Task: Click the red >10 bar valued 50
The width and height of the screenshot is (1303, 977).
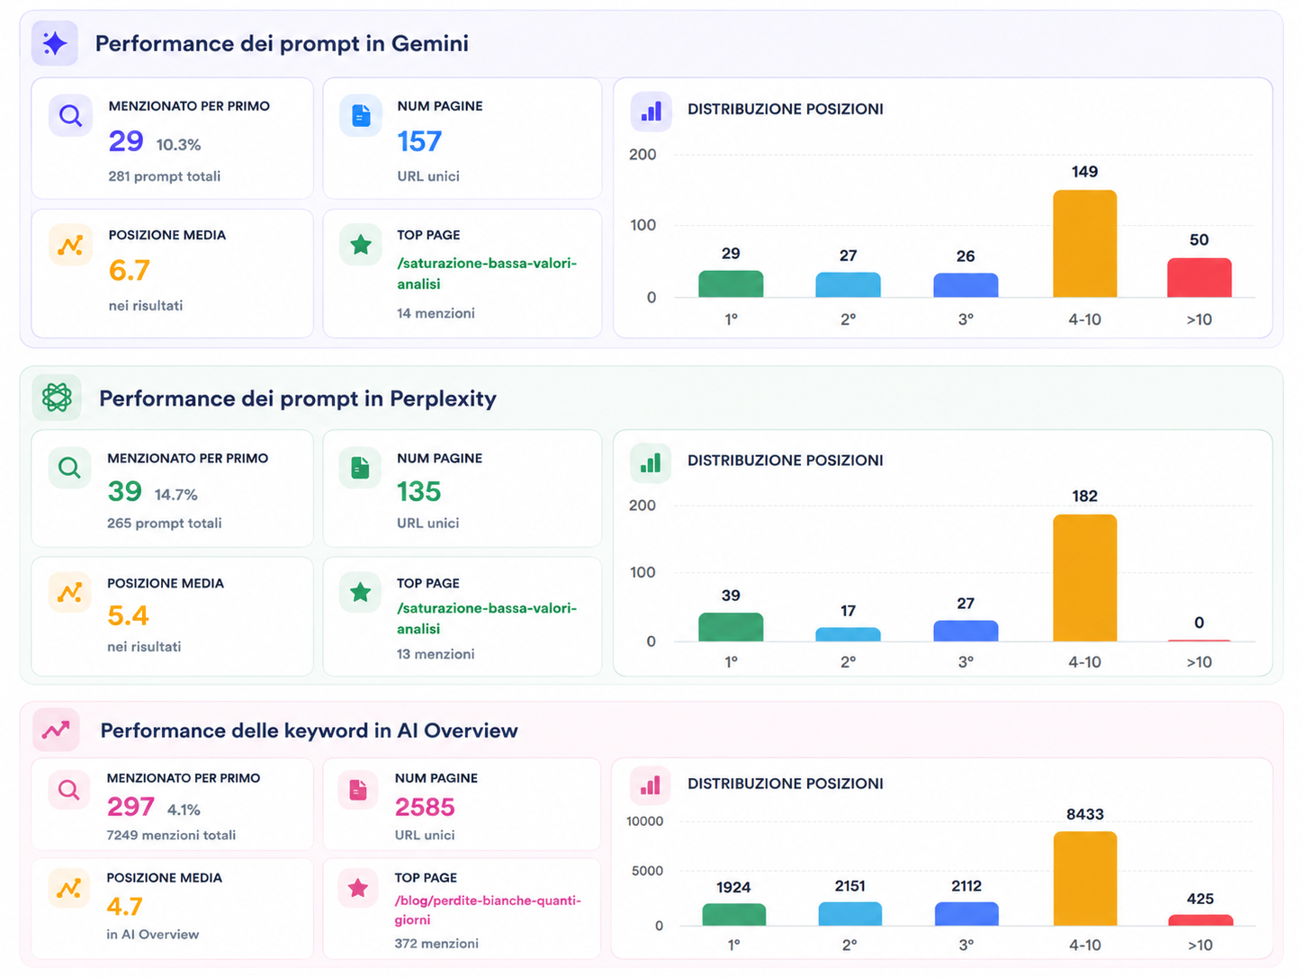Action: [1200, 278]
